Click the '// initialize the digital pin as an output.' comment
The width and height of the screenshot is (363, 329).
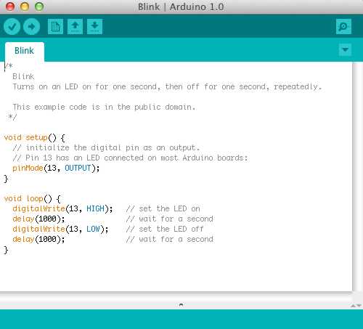click(106, 147)
